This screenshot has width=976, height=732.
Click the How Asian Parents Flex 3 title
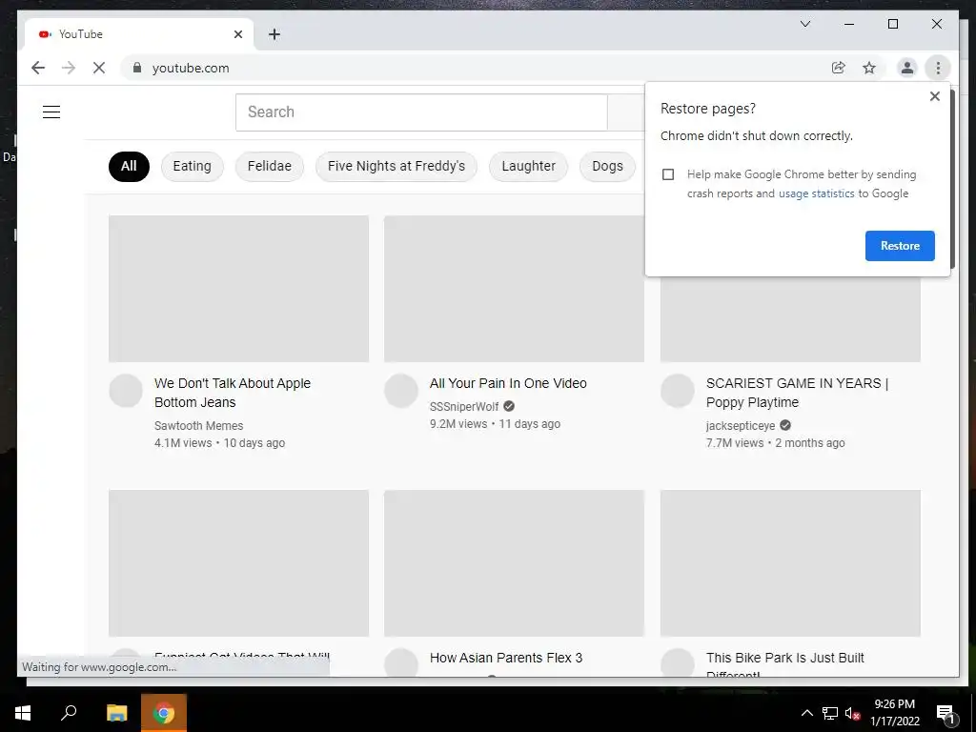point(506,658)
